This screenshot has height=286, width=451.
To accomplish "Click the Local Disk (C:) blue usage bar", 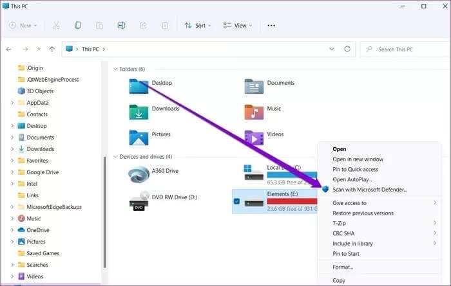I will click(x=292, y=175).
